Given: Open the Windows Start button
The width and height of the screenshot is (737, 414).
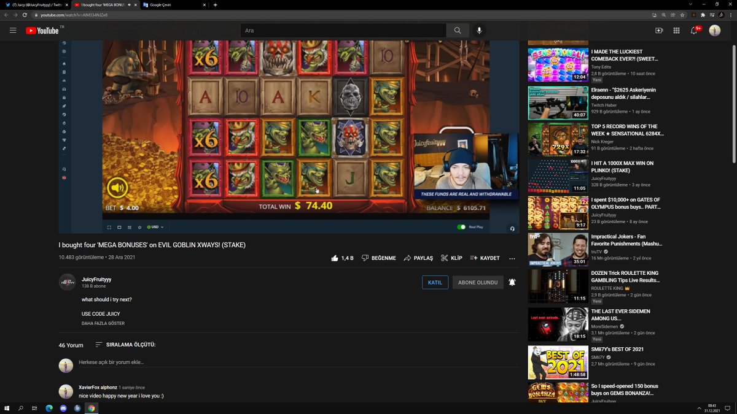Looking at the screenshot, I should [x=7, y=408].
